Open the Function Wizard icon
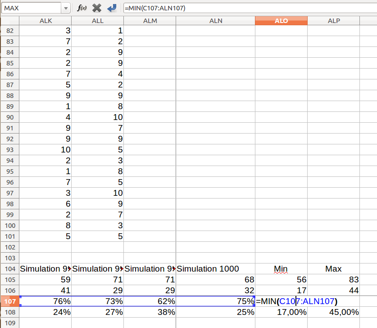The width and height of the screenshot is (377, 328). pos(82,8)
